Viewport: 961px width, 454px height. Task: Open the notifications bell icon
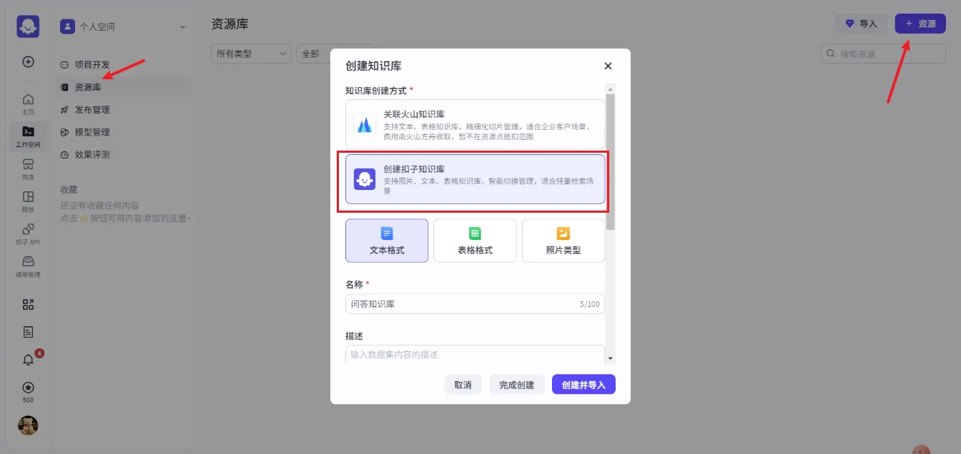click(28, 360)
